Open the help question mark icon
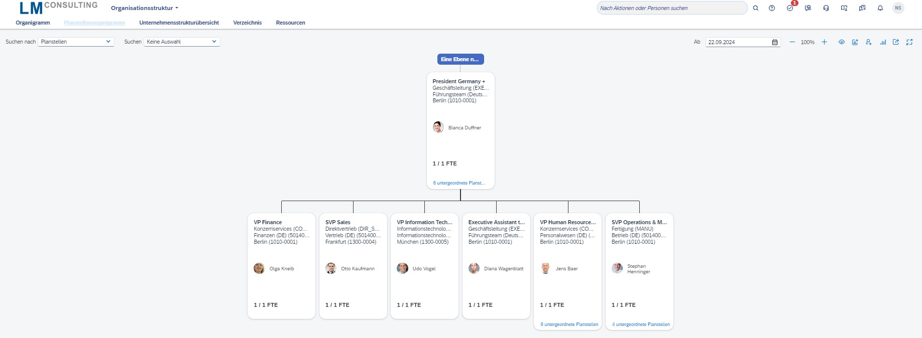Viewport: 922px width, 338px height. [x=772, y=8]
